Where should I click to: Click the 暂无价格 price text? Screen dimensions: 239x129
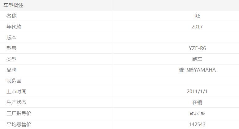197,114
